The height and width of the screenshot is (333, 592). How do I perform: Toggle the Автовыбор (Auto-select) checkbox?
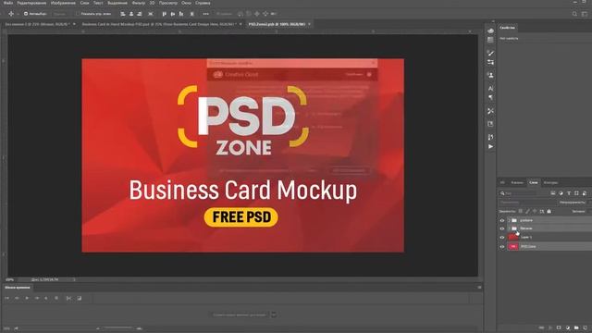pyautogui.click(x=26, y=14)
